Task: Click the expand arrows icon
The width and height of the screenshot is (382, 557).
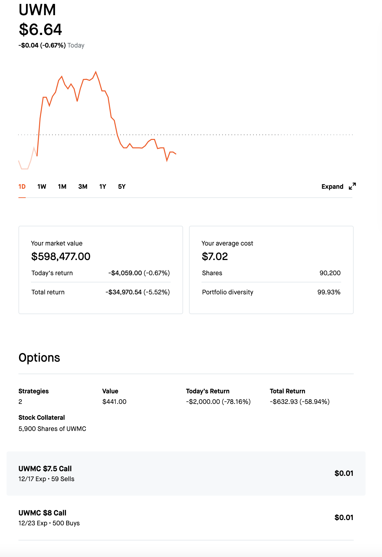Action: 352,186
